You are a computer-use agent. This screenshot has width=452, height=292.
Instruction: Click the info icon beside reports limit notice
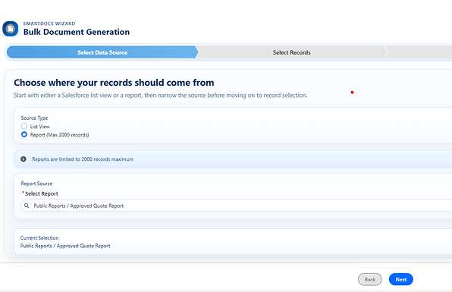[24, 159]
